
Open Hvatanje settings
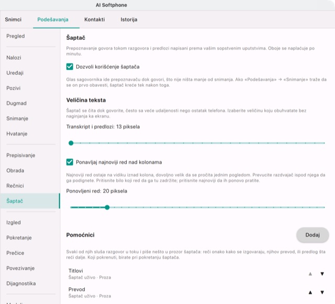(x=30, y=134)
